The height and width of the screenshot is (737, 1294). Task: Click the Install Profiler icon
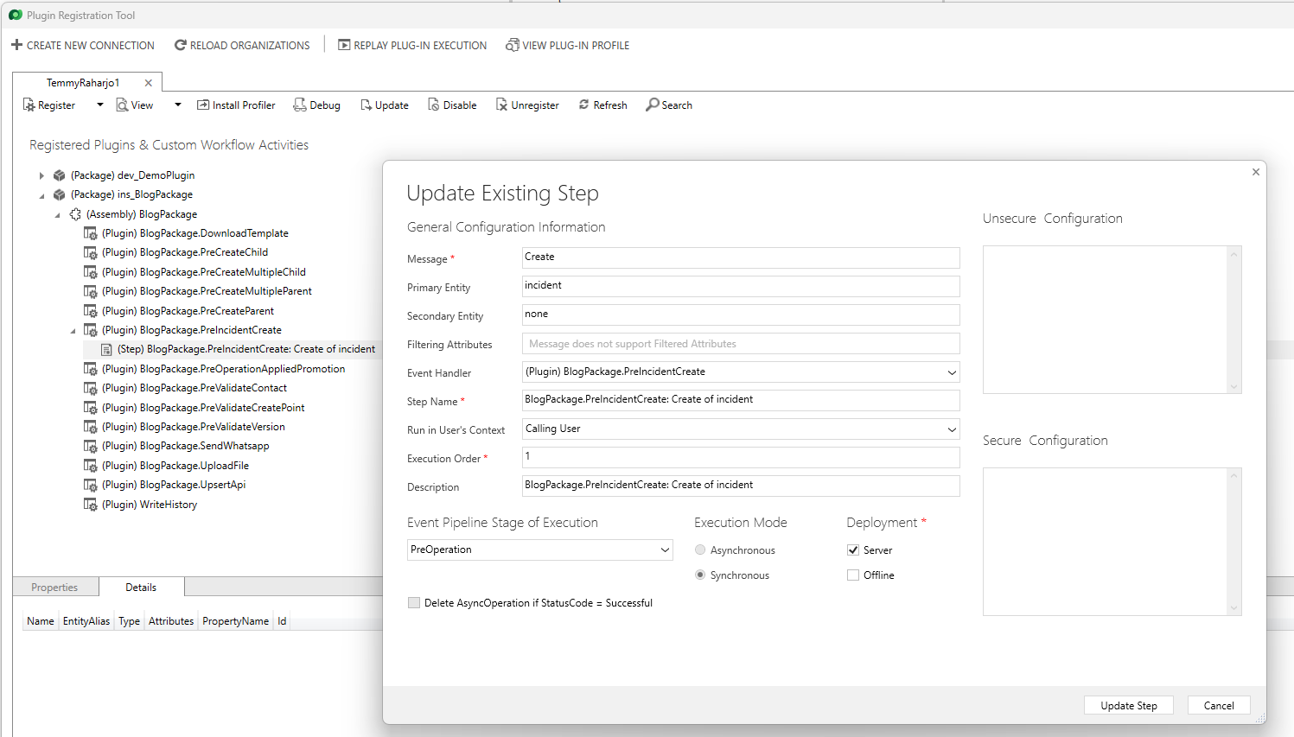[x=203, y=105]
